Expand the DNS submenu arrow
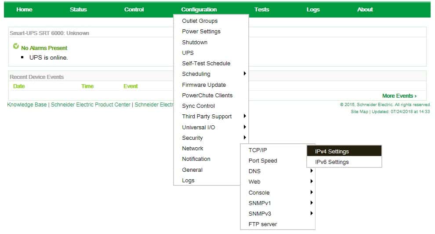 311,171
